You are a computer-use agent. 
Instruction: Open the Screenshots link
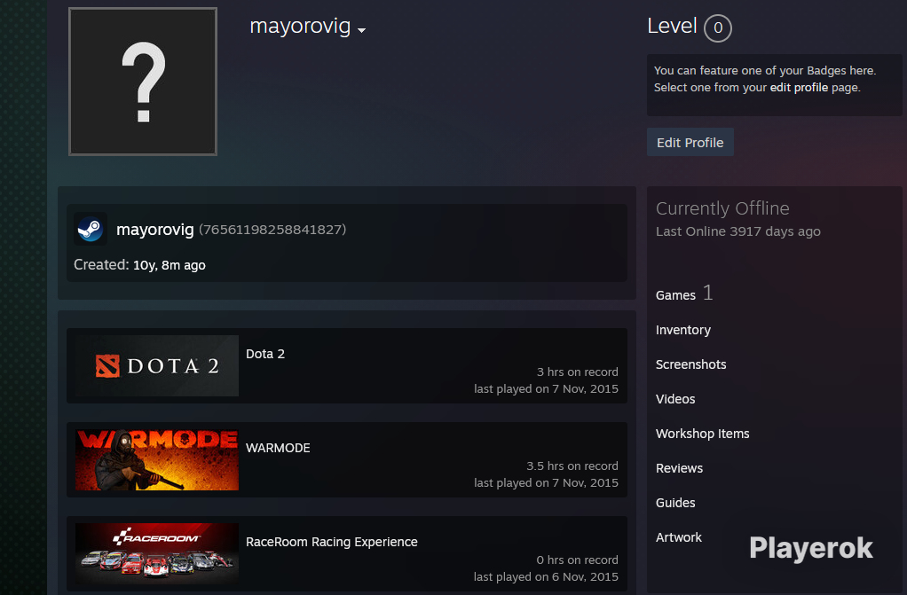[690, 364]
